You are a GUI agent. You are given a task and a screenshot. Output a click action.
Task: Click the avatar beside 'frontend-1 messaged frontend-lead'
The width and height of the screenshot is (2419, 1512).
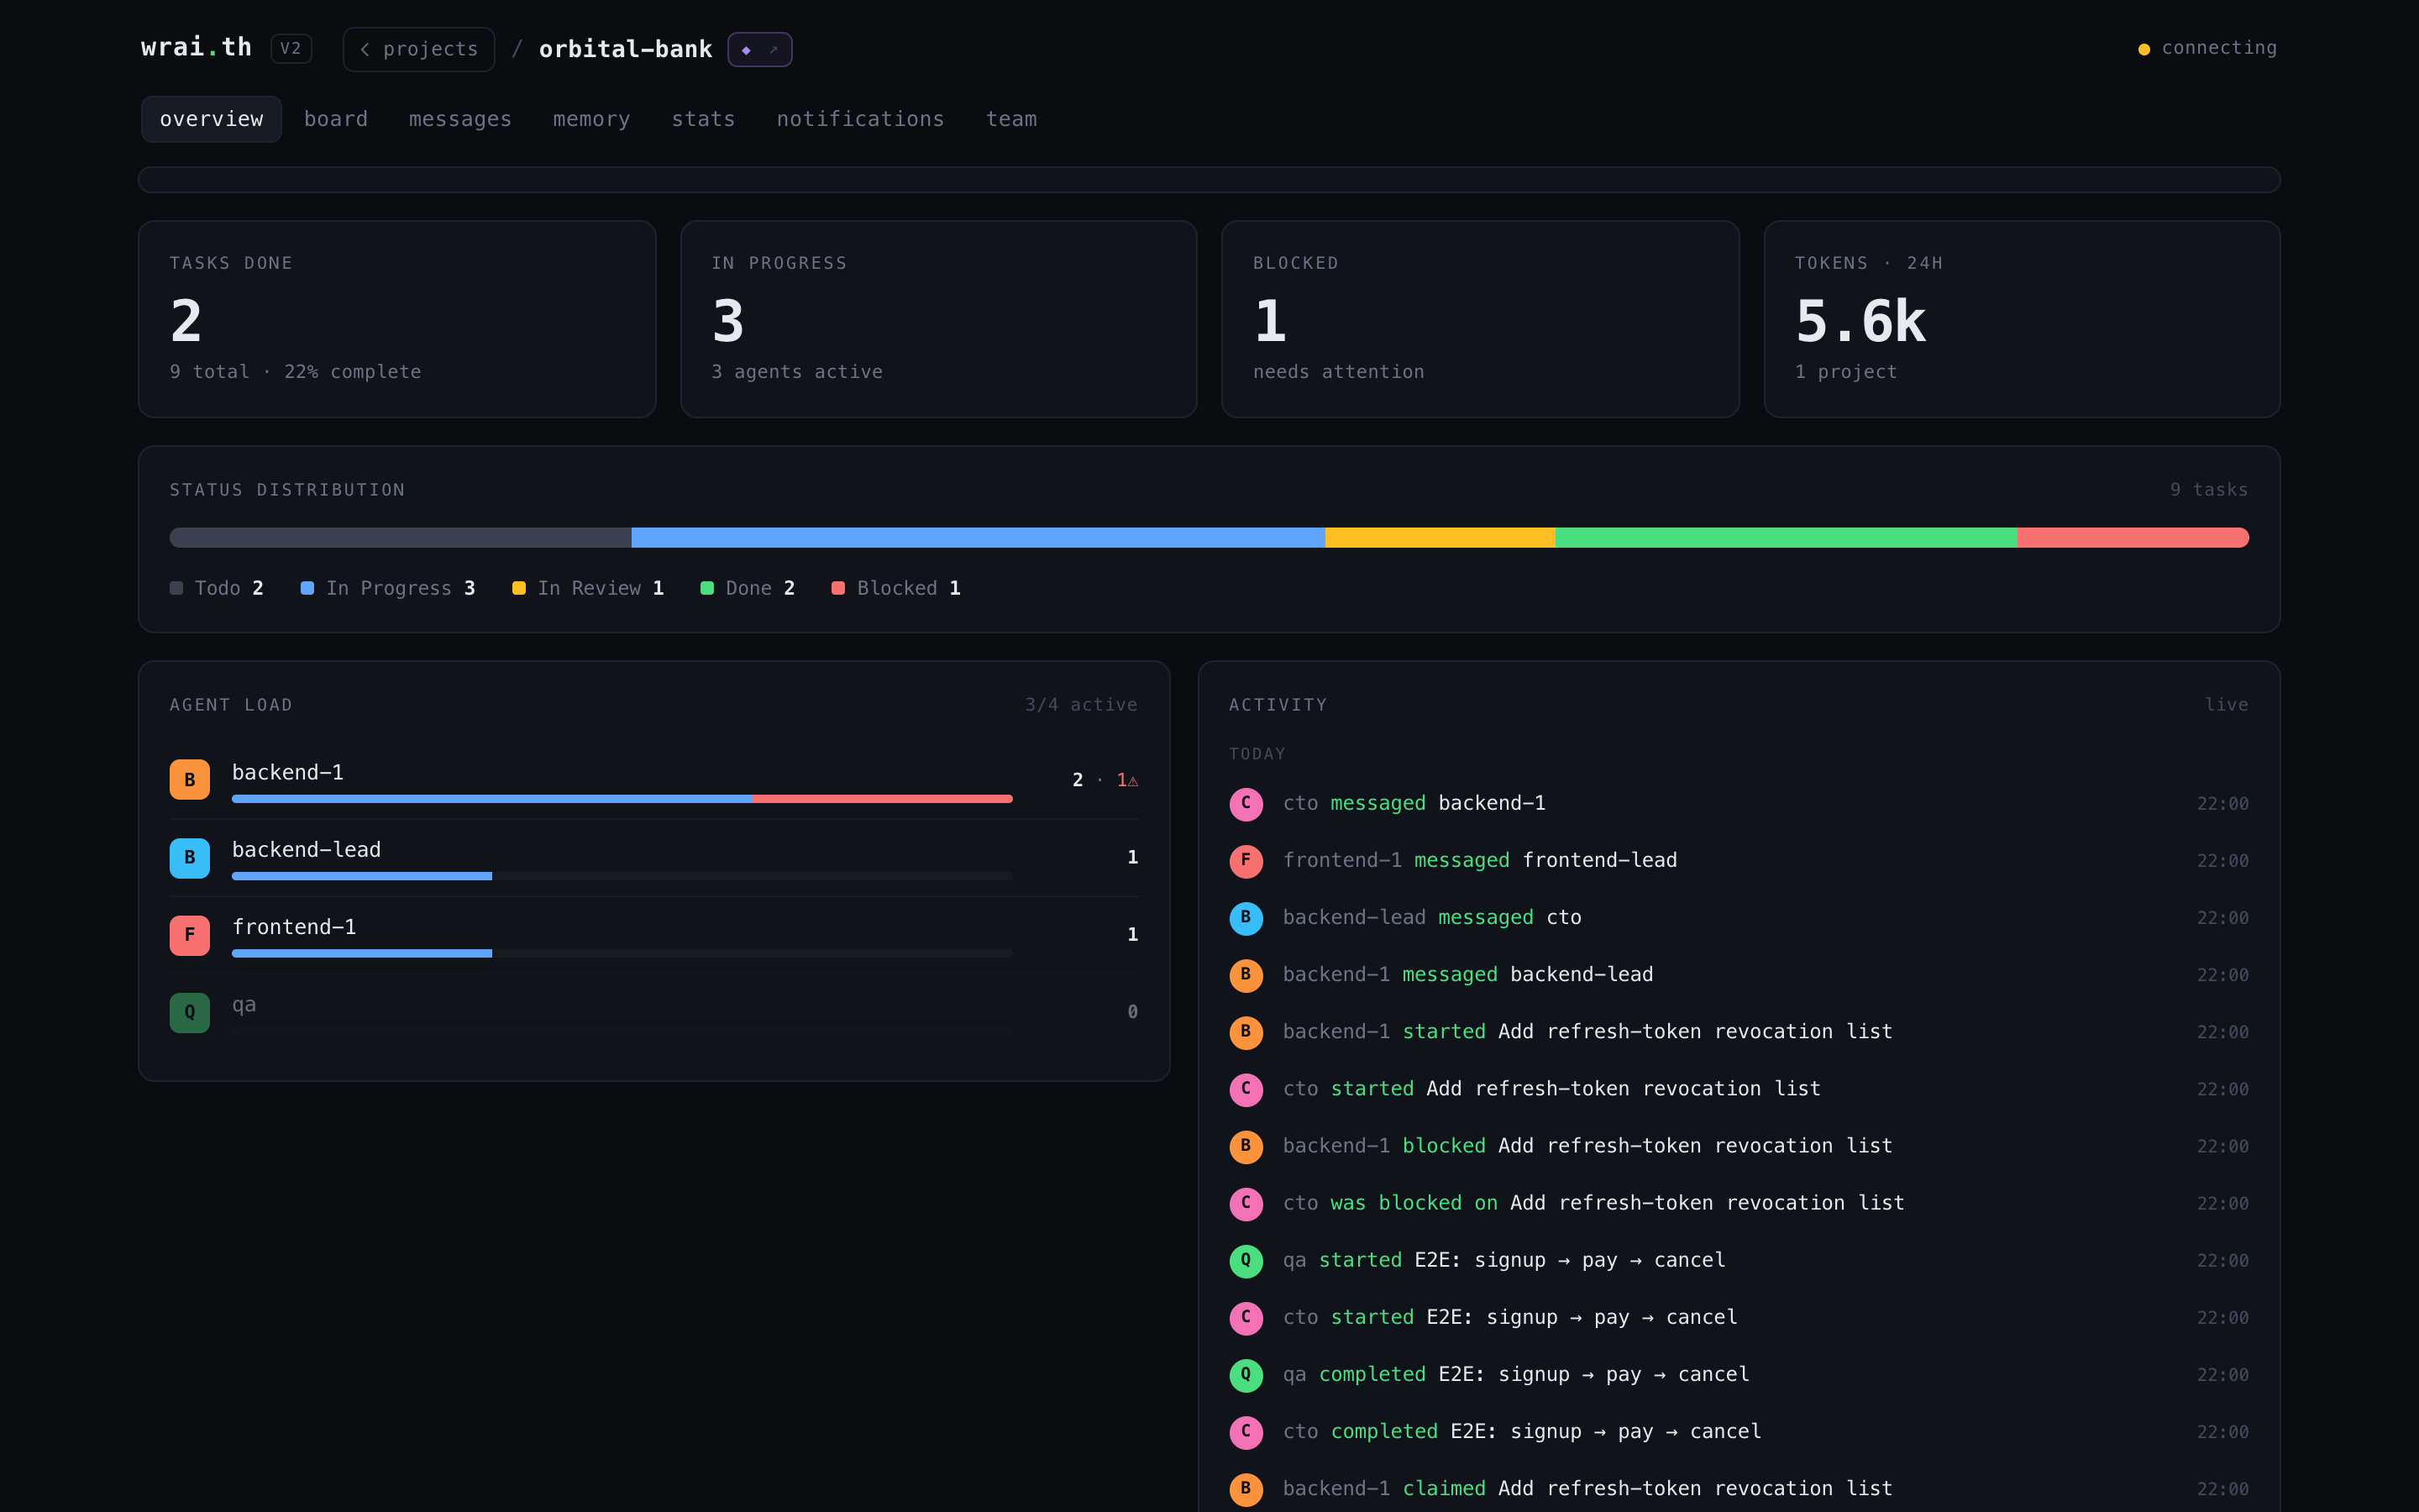coord(1246,860)
